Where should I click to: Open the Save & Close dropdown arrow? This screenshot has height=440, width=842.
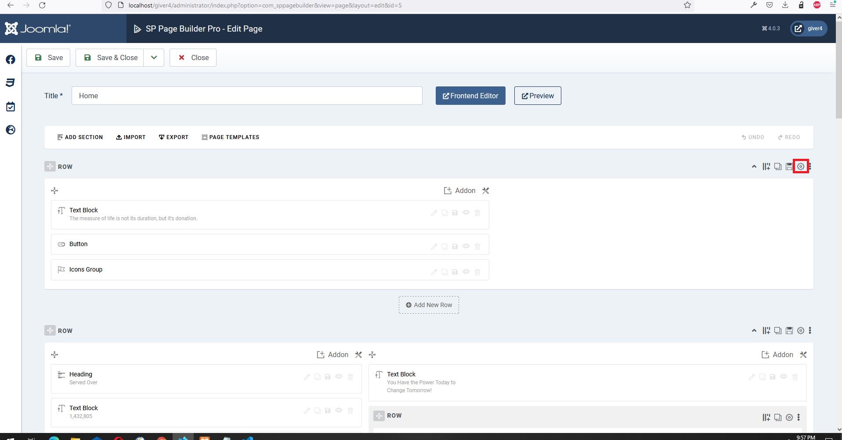154,58
